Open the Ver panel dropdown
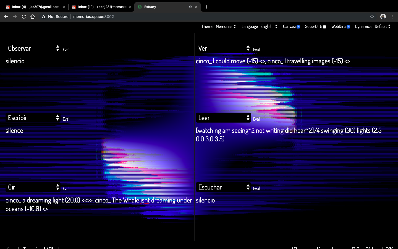The image size is (398, 249). [x=223, y=48]
